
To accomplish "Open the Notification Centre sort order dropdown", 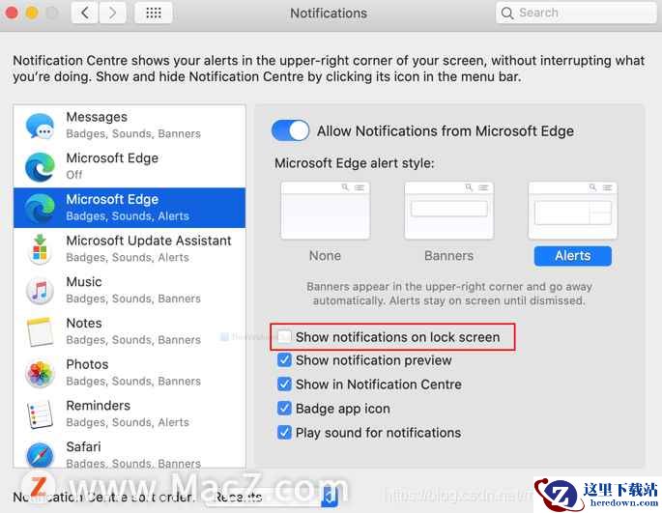I will [272, 497].
